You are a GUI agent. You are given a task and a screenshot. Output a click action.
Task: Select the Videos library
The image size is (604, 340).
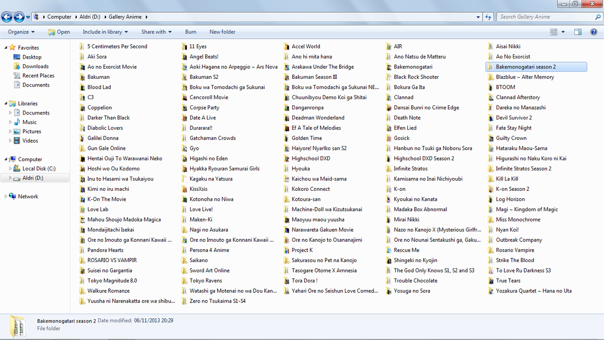30,141
